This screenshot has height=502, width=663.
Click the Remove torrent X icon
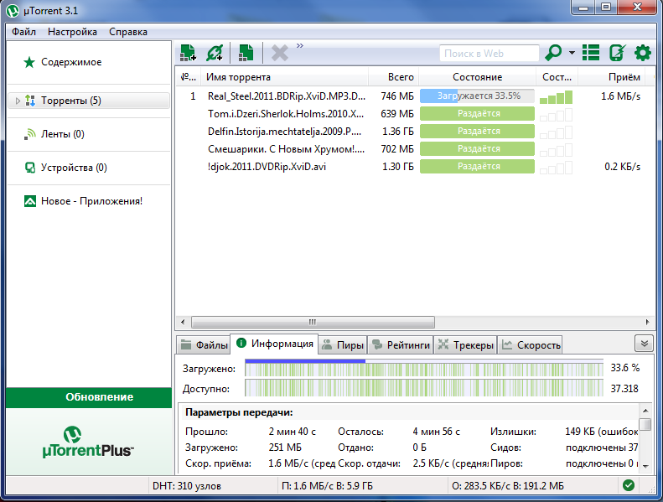point(279,54)
